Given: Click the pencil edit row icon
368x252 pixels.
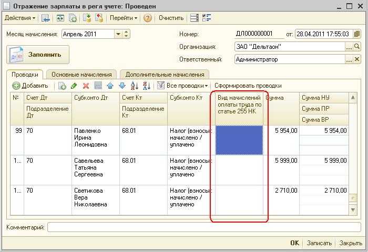Looking at the screenshot, I should click(x=74, y=86).
